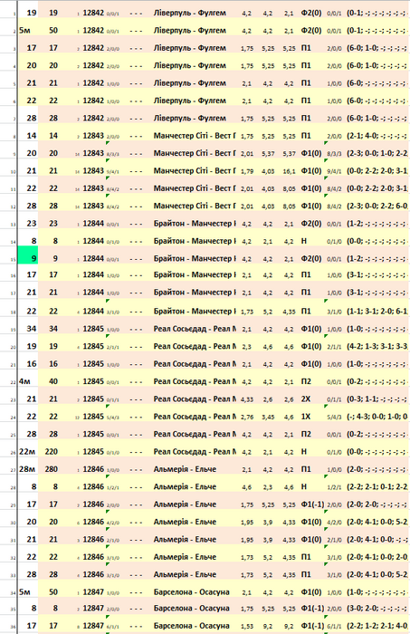410x634 pixels.
Task: Click the "16,1" odds cell
Action: pyautogui.click(x=290, y=171)
